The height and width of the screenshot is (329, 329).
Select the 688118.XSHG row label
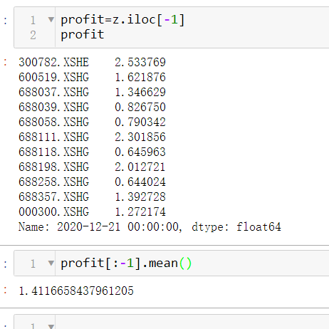click(54, 152)
